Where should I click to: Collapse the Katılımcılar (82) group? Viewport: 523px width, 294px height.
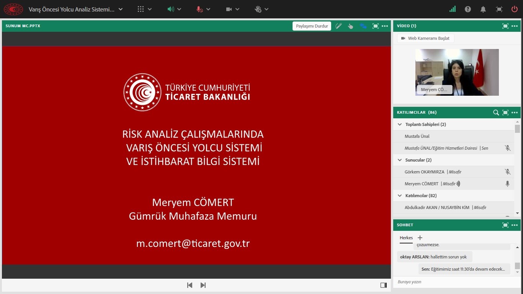[400, 196]
